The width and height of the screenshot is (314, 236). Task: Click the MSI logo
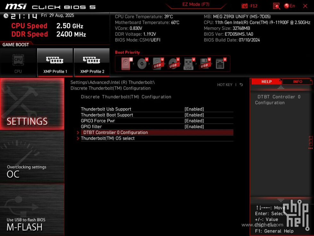[x=16, y=7]
